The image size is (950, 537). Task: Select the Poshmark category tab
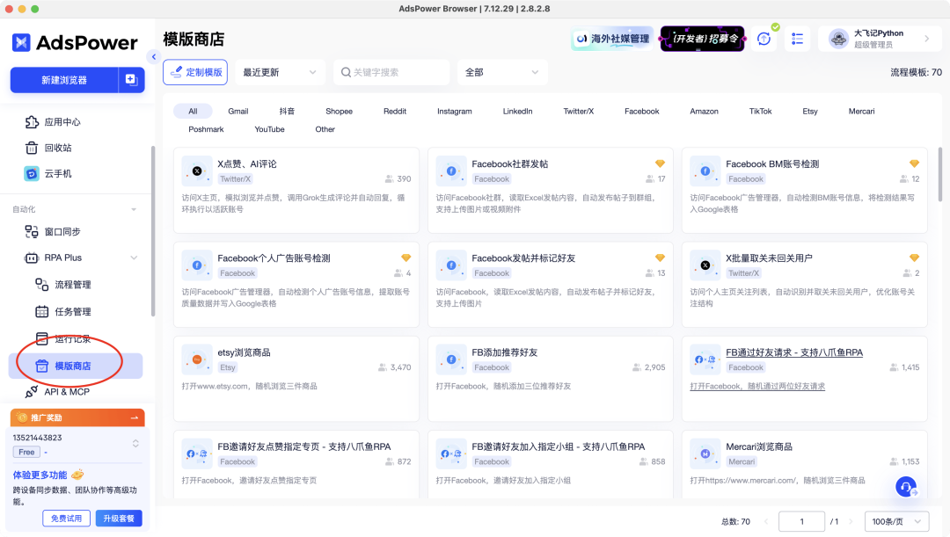pos(206,129)
